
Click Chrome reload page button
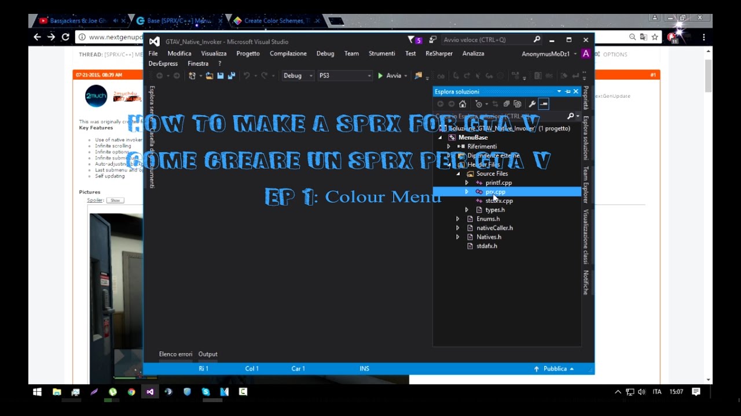coord(65,37)
